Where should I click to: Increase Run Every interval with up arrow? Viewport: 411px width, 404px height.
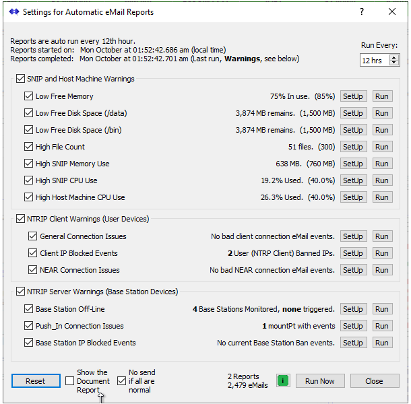(394, 57)
